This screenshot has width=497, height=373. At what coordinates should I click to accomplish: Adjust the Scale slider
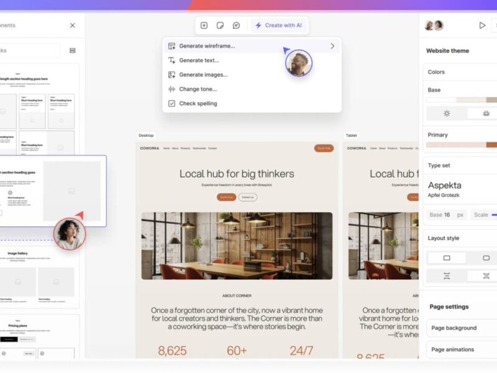click(x=494, y=215)
